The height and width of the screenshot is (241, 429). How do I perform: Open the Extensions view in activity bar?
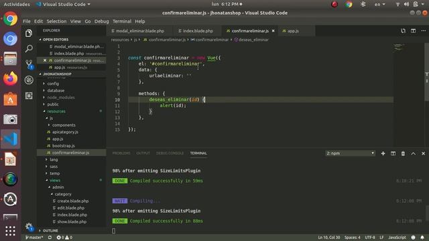(29, 95)
